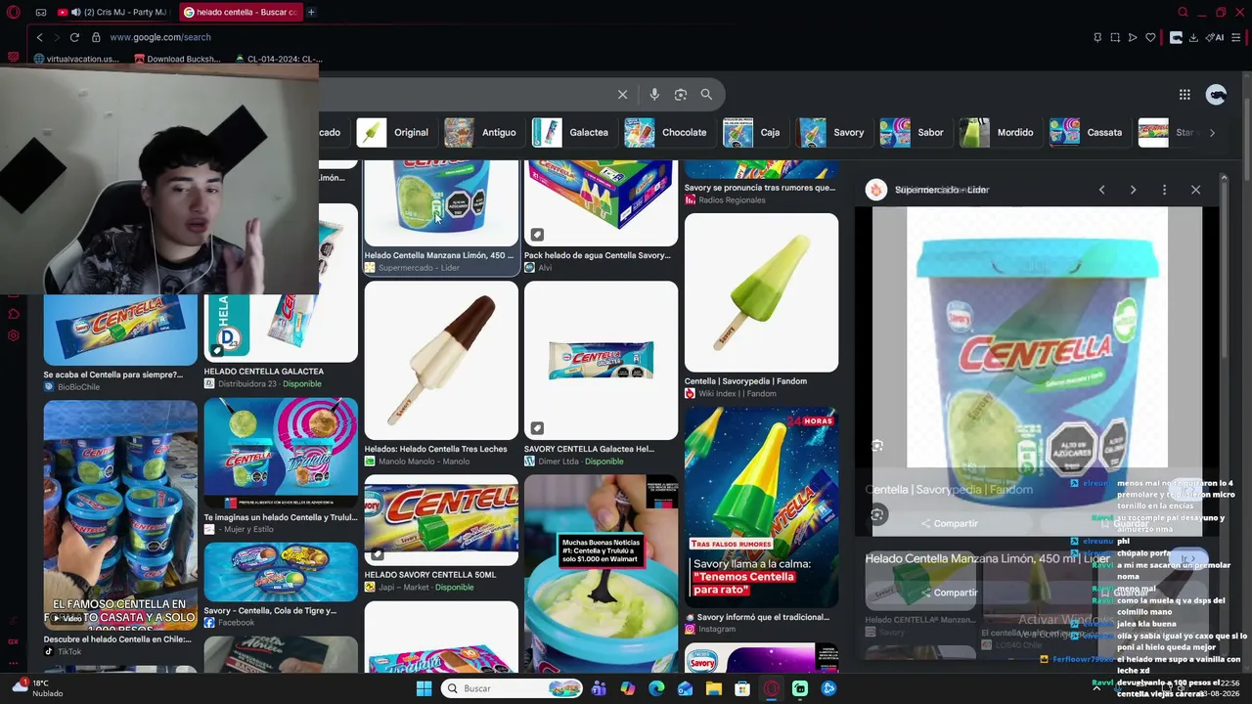Open the green Centella popsicle thumbnail

[761, 292]
